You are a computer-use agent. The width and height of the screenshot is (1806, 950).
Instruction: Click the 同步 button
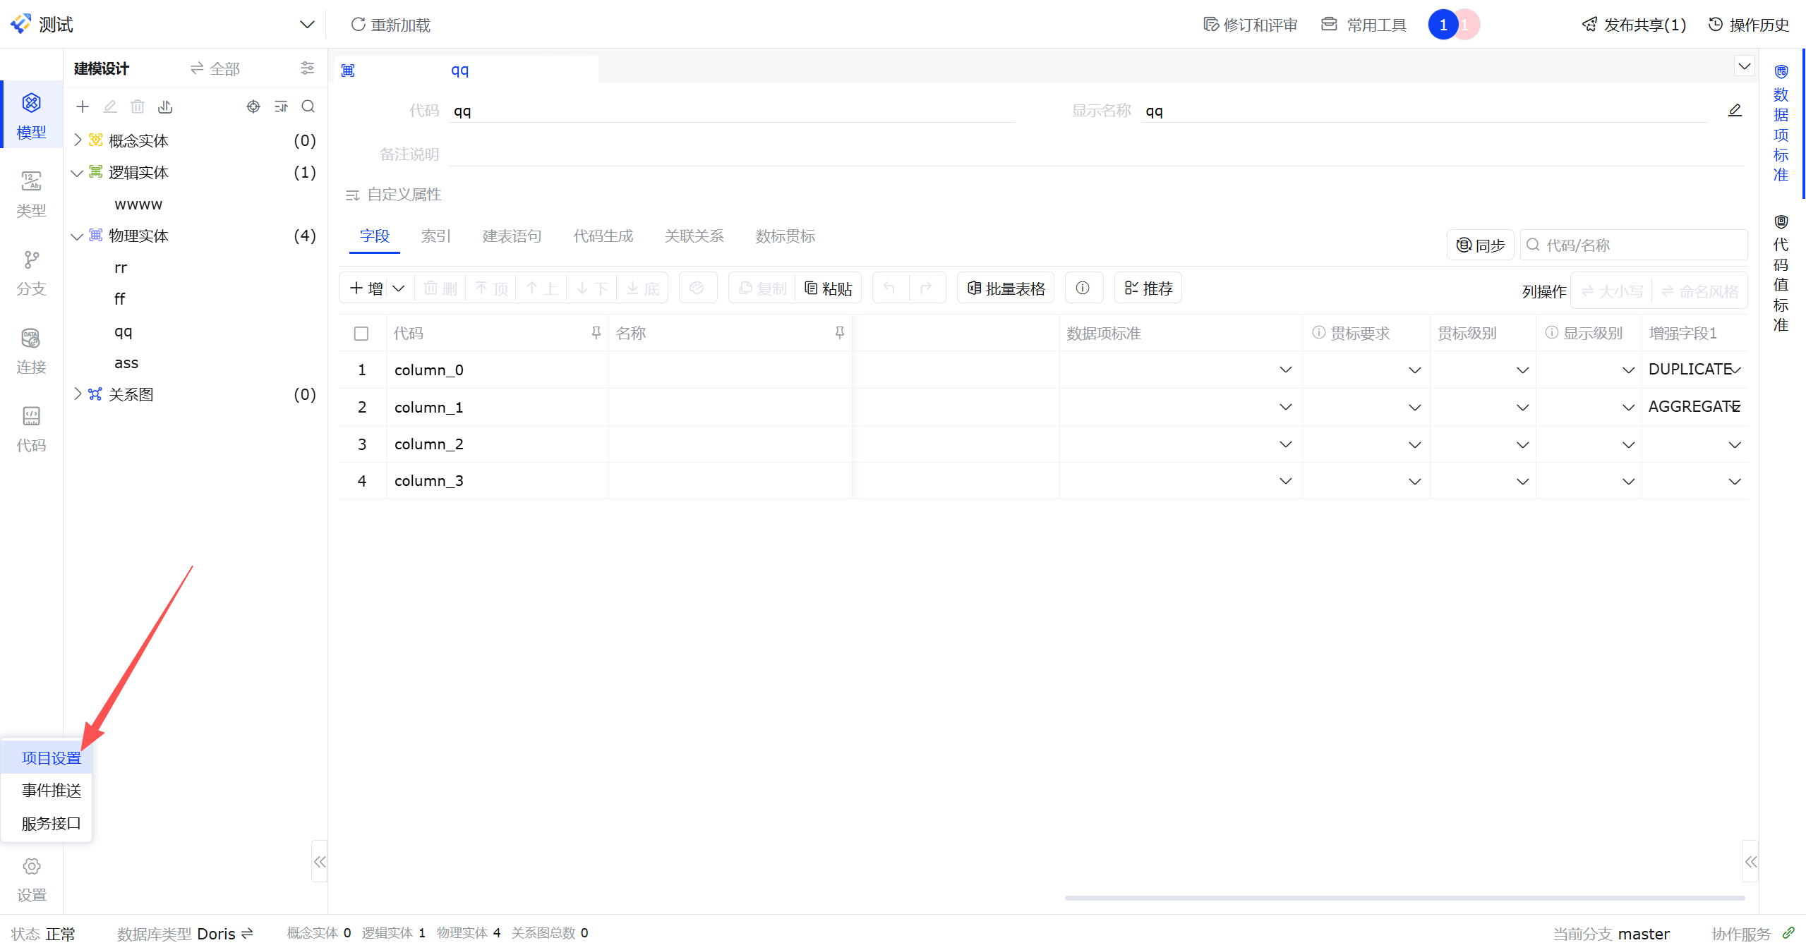1481,245
